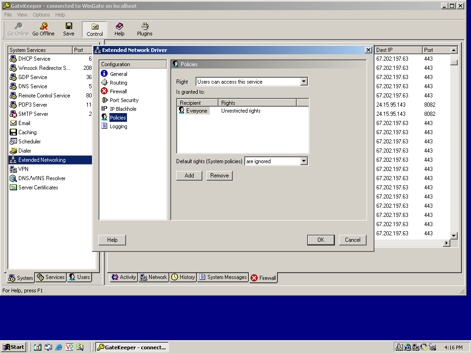Open the Plugins toolbar icon
This screenshot has height=353, width=471.
[x=145, y=26]
